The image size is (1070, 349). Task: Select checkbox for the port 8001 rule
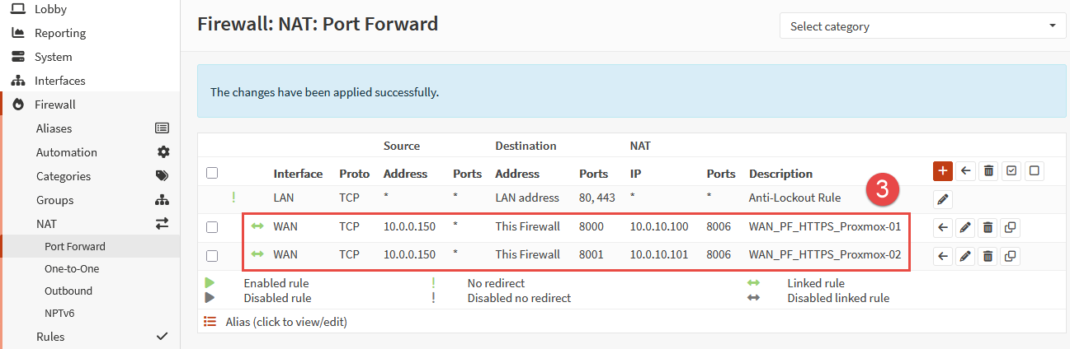[x=212, y=255]
